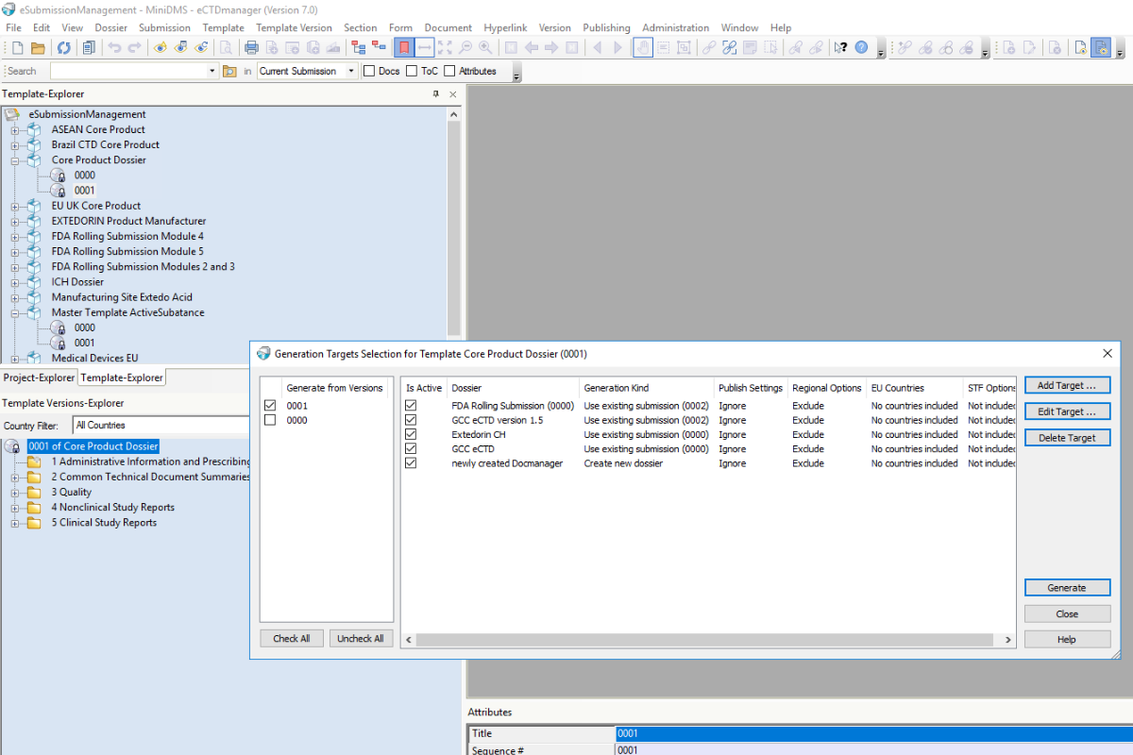Click the double hyperlink chain icon
The image size is (1133, 755).
[729, 47]
